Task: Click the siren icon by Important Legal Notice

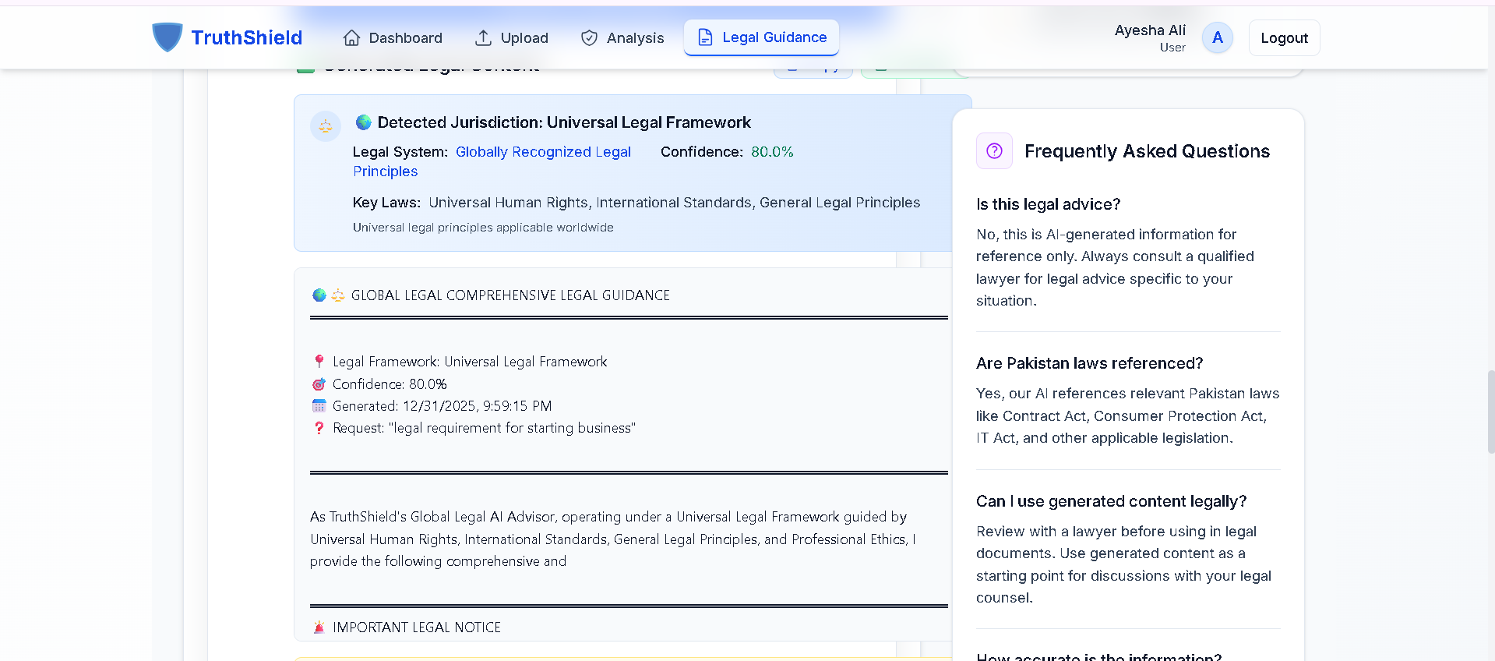Action: (319, 627)
